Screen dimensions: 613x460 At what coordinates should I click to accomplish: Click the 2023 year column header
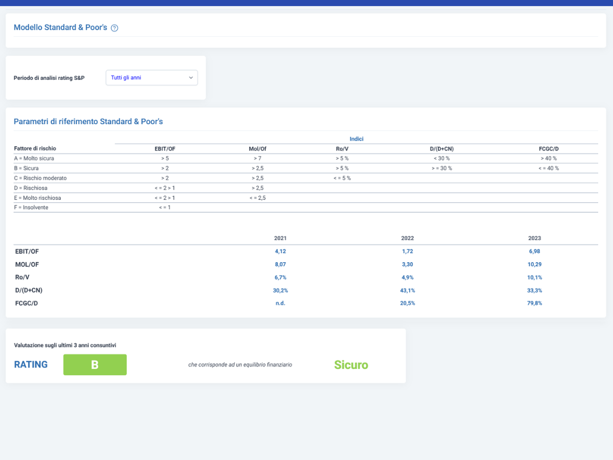pyautogui.click(x=535, y=238)
